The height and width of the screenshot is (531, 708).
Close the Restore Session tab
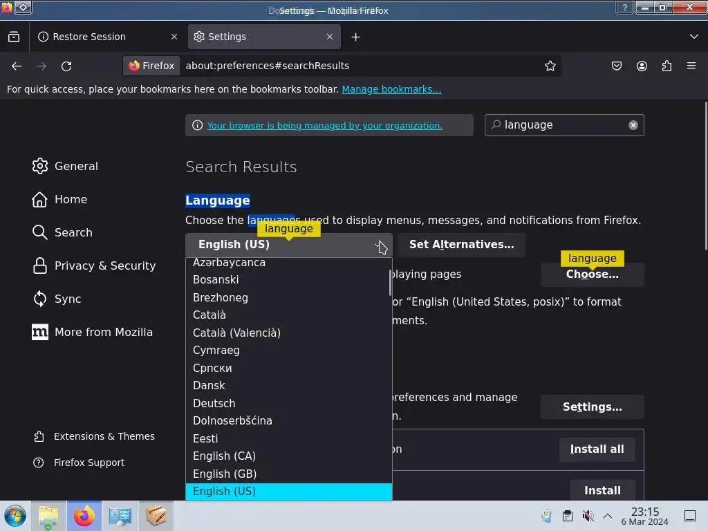174,37
